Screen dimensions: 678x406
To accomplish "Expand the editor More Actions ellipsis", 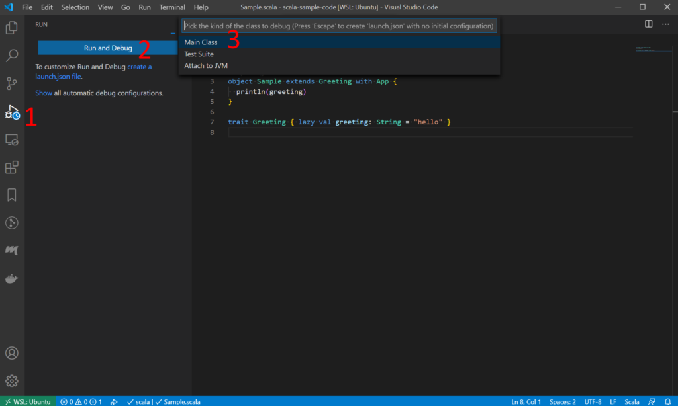I will 665,24.
